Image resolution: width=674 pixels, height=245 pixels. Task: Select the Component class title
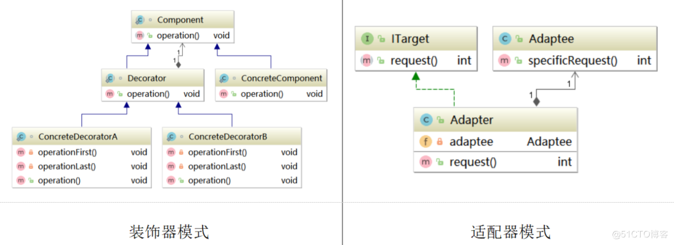pos(180,20)
